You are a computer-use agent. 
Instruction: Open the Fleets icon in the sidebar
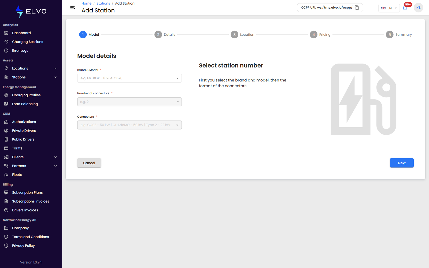(x=6, y=175)
